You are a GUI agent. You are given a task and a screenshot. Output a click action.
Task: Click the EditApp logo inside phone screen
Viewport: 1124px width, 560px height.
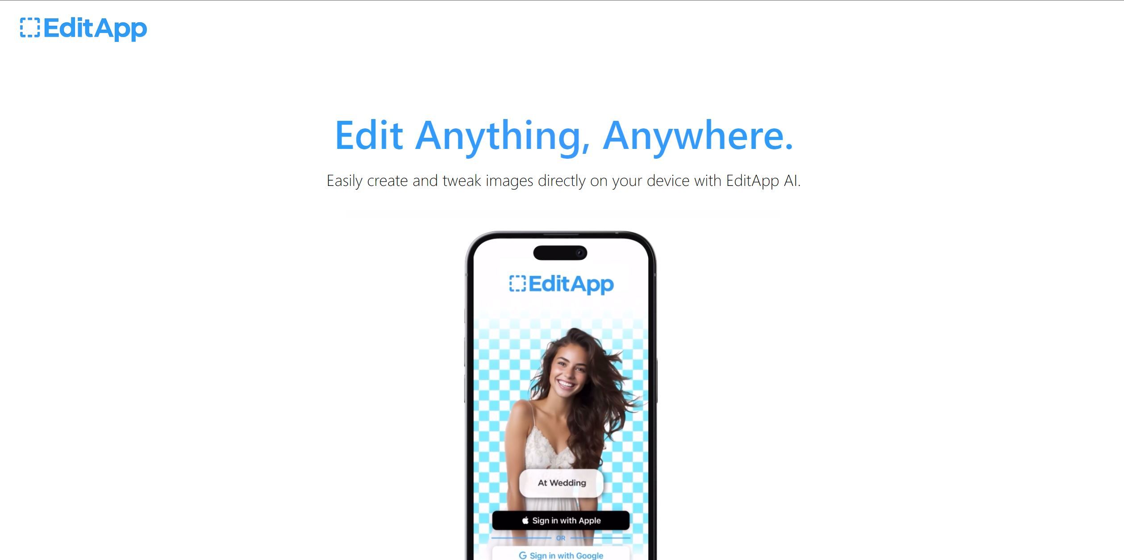click(x=561, y=284)
